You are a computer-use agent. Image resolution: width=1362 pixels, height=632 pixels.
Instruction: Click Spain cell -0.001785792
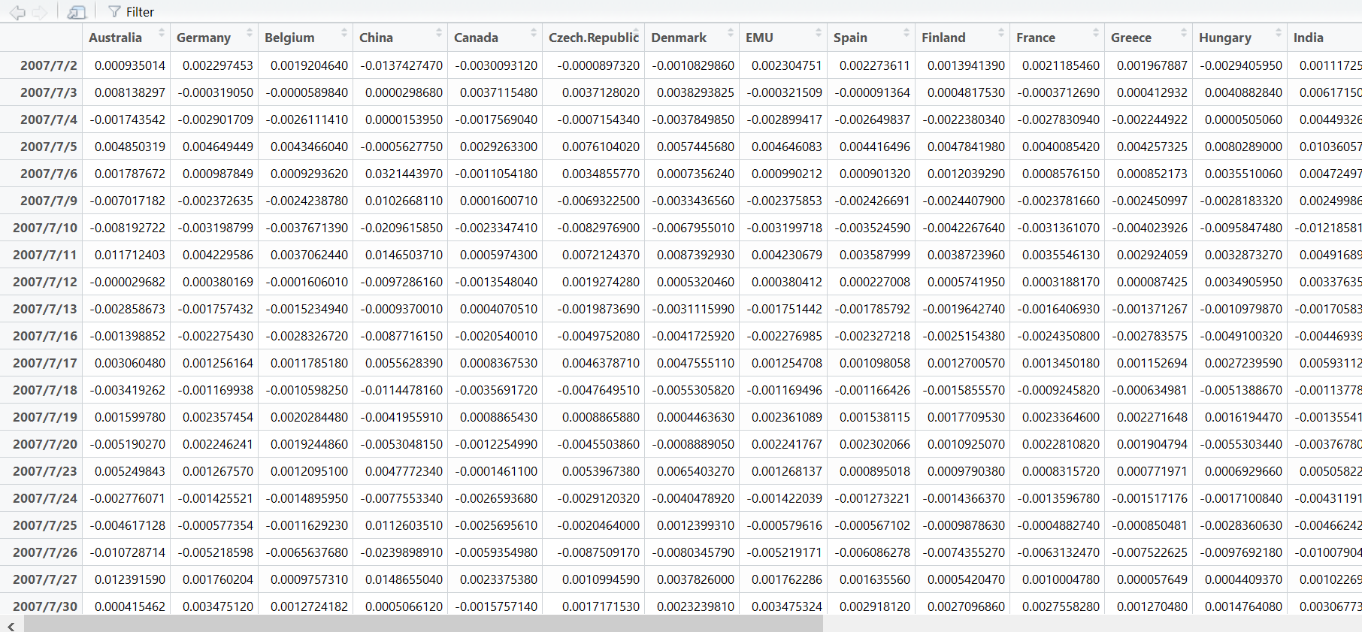pos(873,309)
